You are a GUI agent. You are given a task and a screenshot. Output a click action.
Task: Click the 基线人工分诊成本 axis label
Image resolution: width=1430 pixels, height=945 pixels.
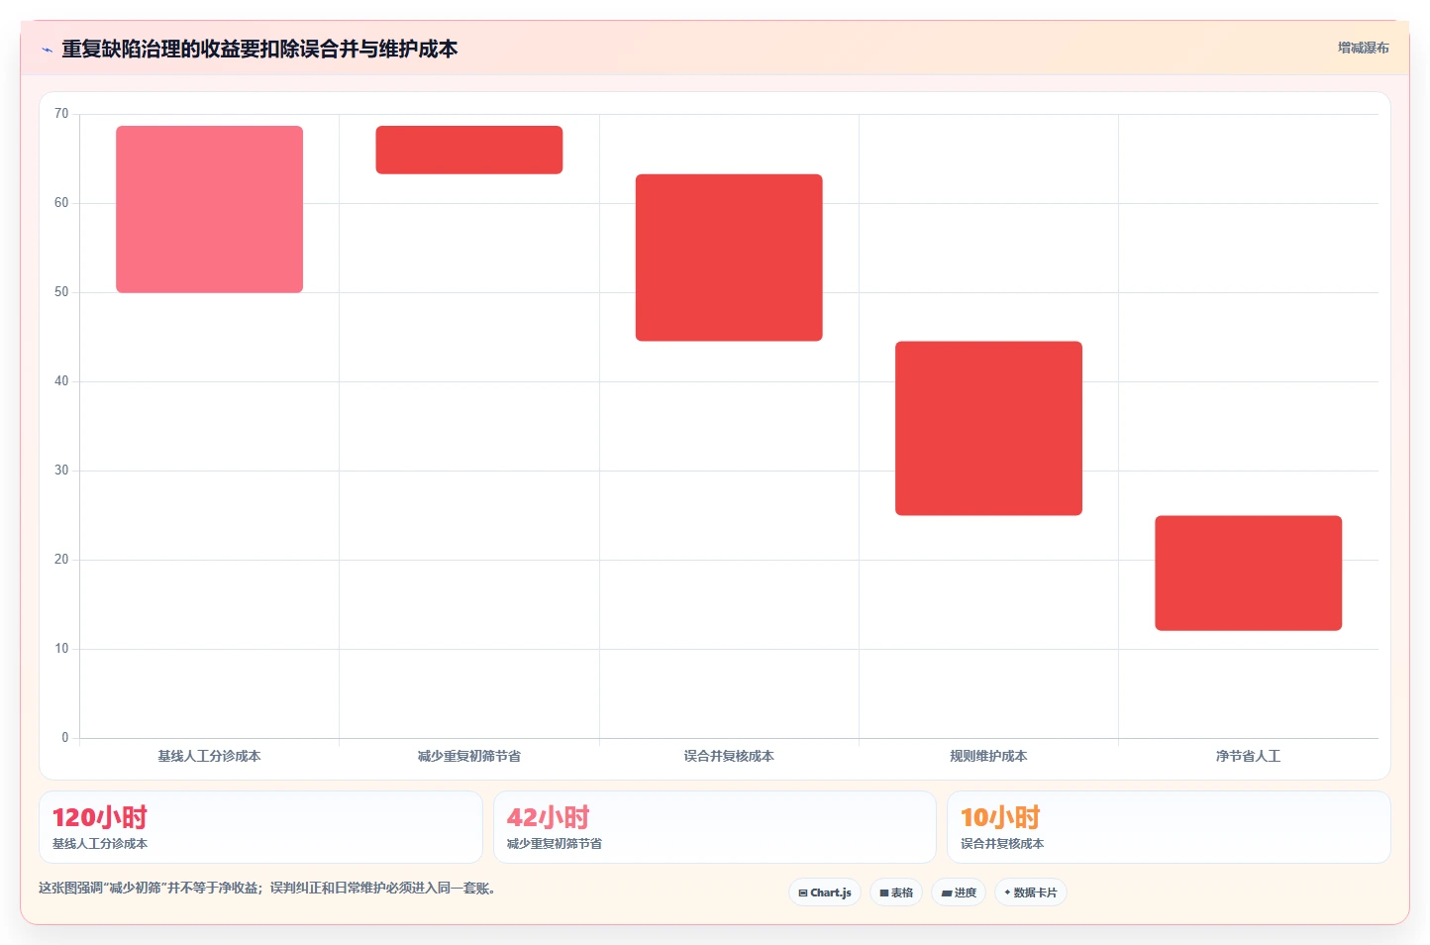pyautogui.click(x=209, y=756)
